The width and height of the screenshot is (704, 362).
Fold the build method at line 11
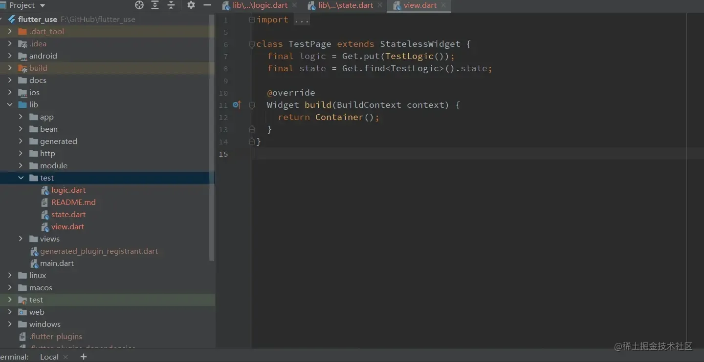(252, 105)
